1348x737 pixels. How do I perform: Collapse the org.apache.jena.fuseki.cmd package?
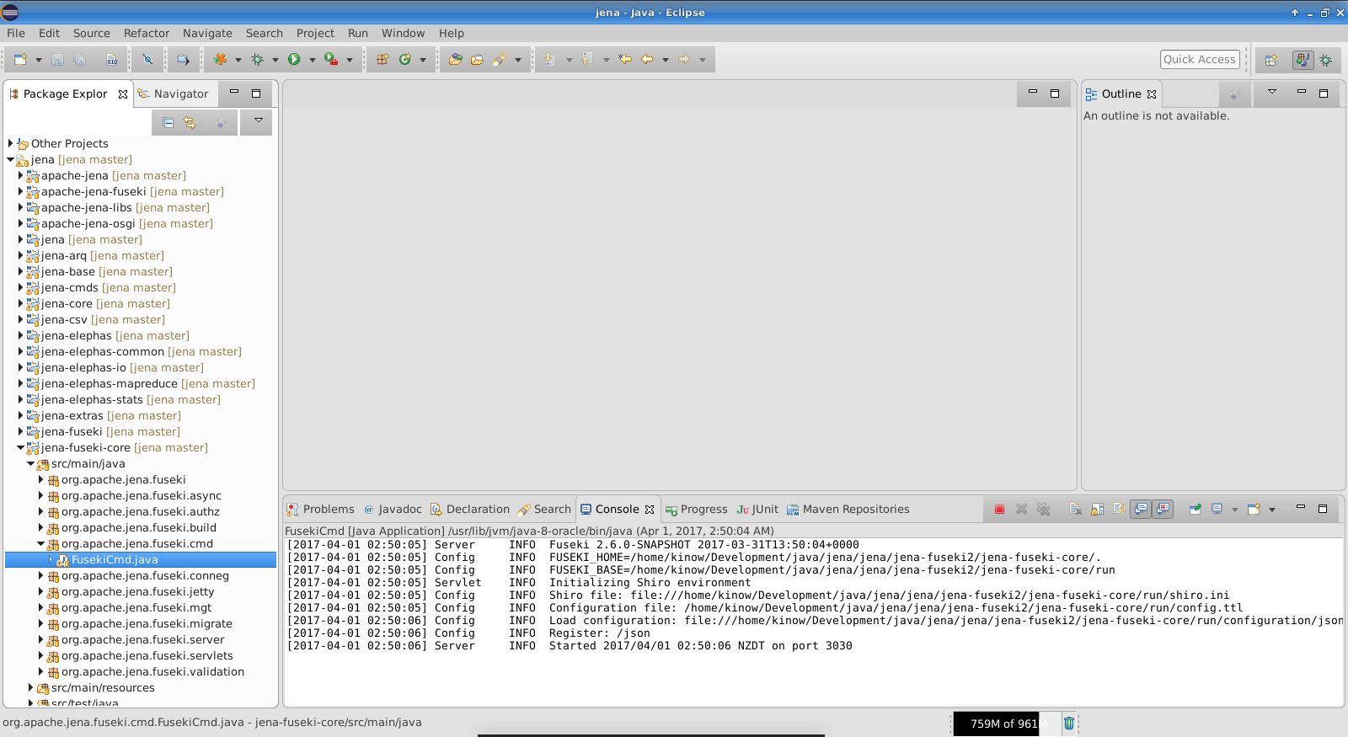point(40,544)
